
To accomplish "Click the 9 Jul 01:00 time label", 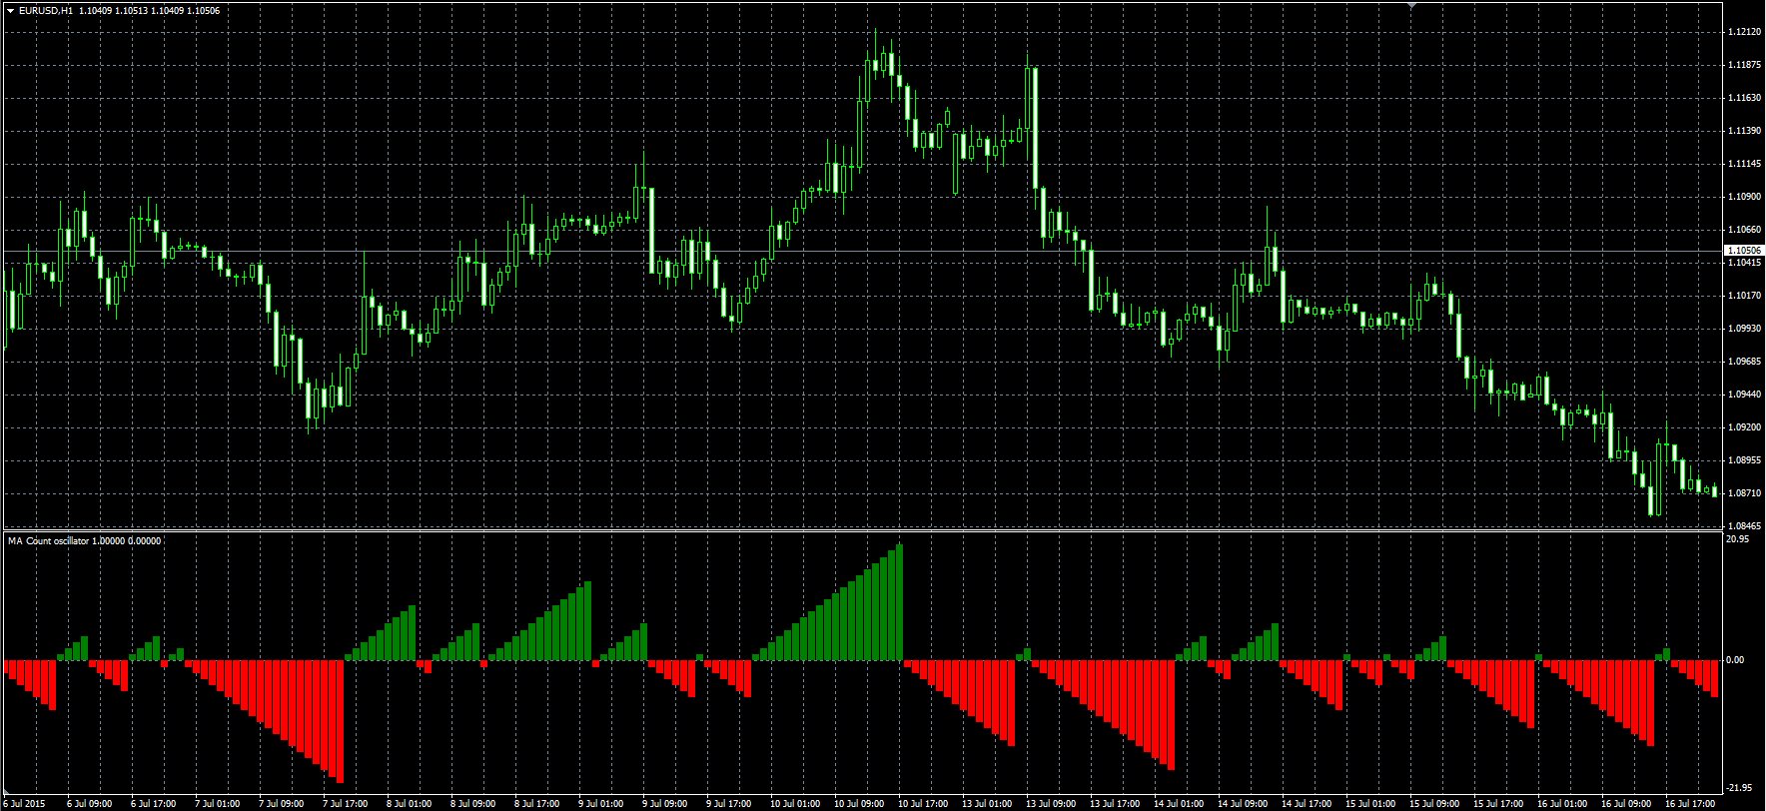I will 600,804.
